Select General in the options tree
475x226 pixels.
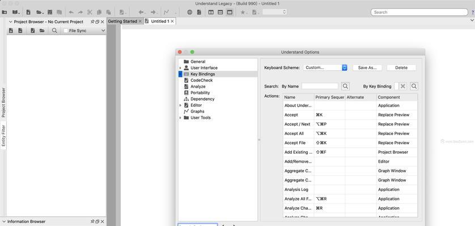[x=198, y=62]
